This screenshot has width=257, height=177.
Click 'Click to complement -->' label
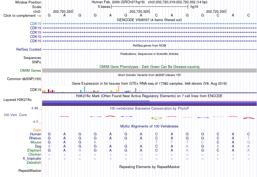[22, 16]
